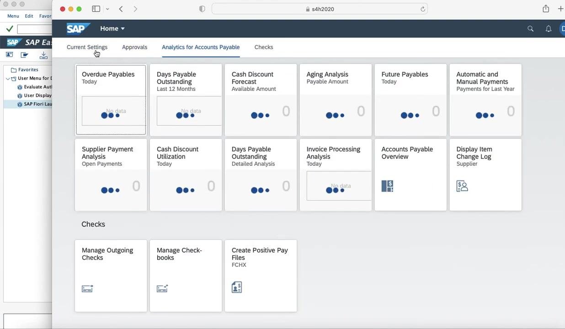Click the Display Item Change Log icon

[462, 186]
